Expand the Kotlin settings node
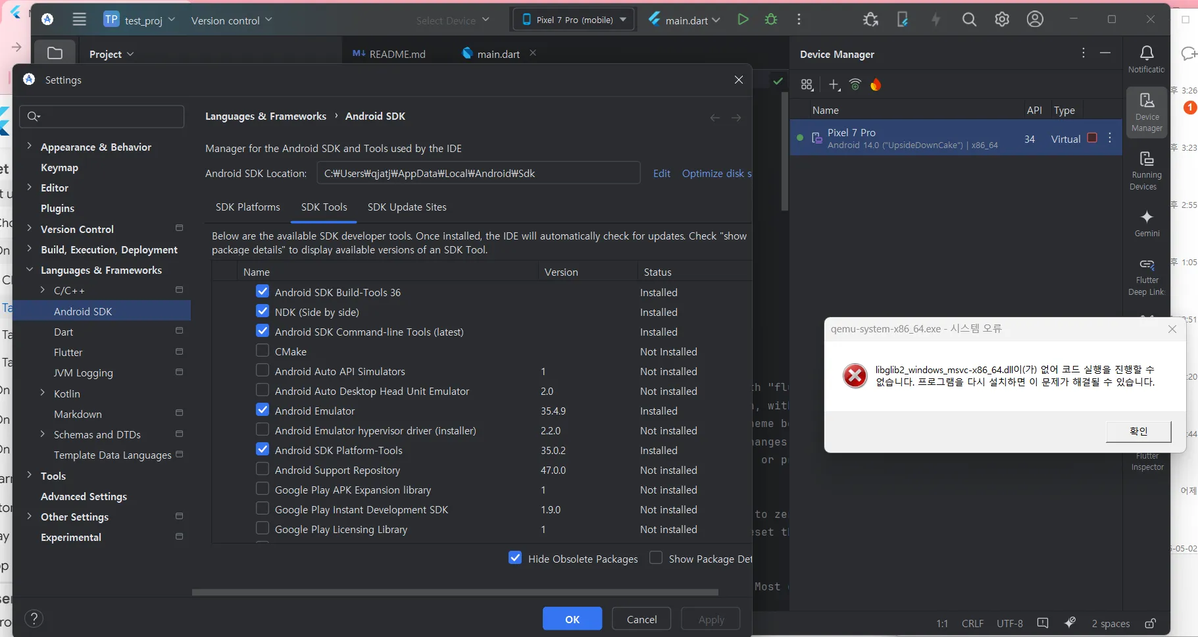The width and height of the screenshot is (1198, 637). pos(43,393)
